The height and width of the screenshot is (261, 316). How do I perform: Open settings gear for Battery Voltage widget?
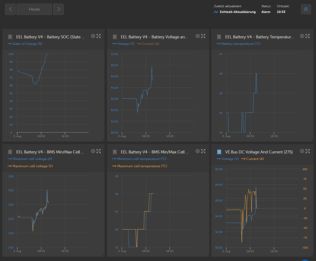coord(198,36)
